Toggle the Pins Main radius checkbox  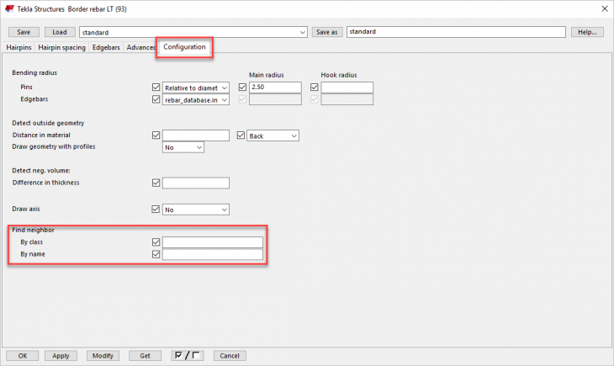(x=242, y=87)
